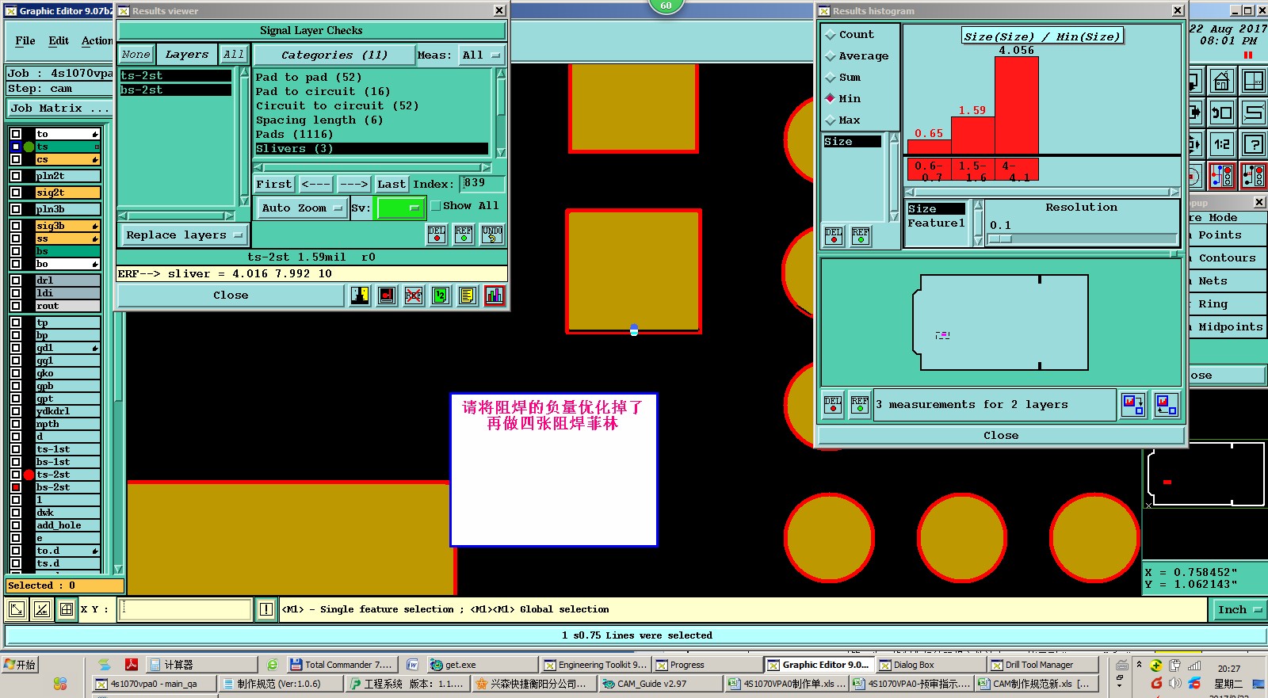Viewport: 1268px width, 698px height.
Task: Click the DEL icon beside measurements summary
Action: (833, 405)
